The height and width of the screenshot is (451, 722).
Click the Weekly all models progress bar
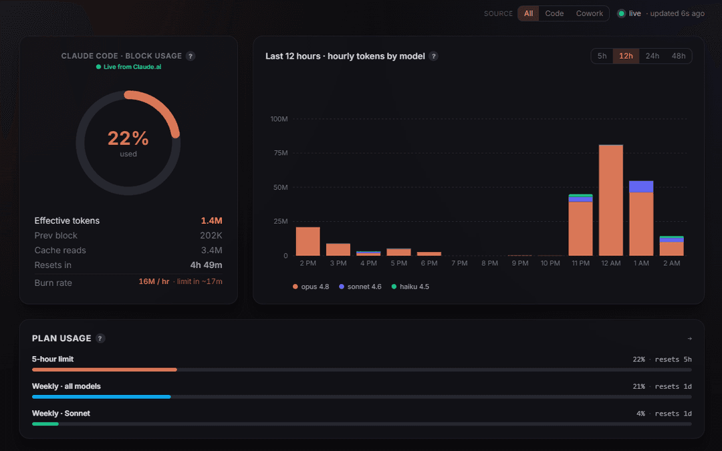362,397
